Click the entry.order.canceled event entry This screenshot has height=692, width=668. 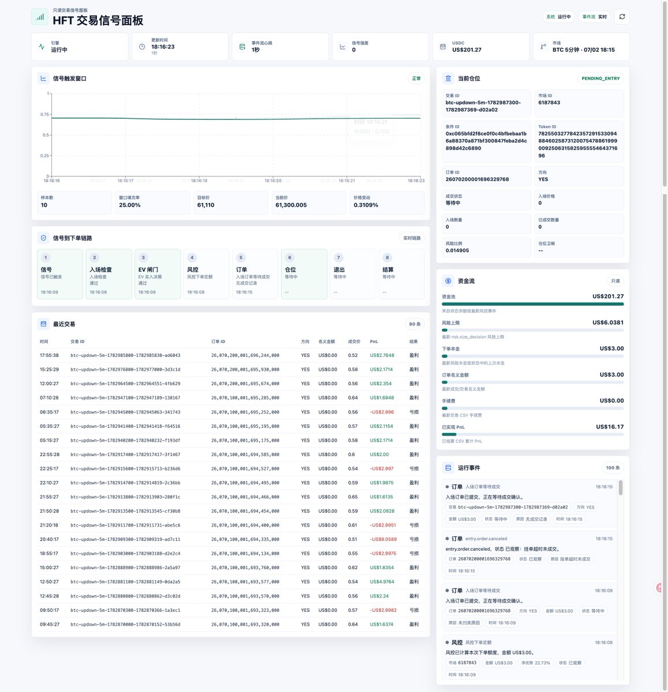(x=529, y=555)
